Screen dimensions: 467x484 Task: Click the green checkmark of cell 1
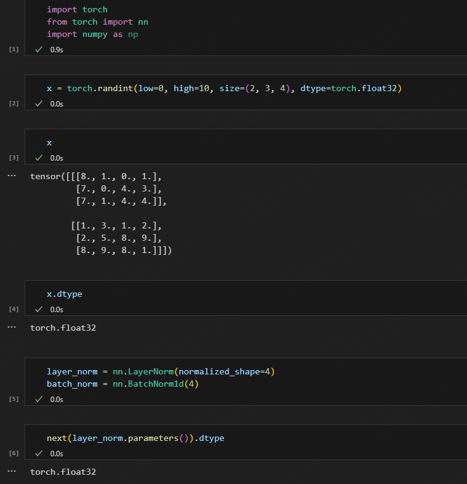pyautogui.click(x=39, y=49)
